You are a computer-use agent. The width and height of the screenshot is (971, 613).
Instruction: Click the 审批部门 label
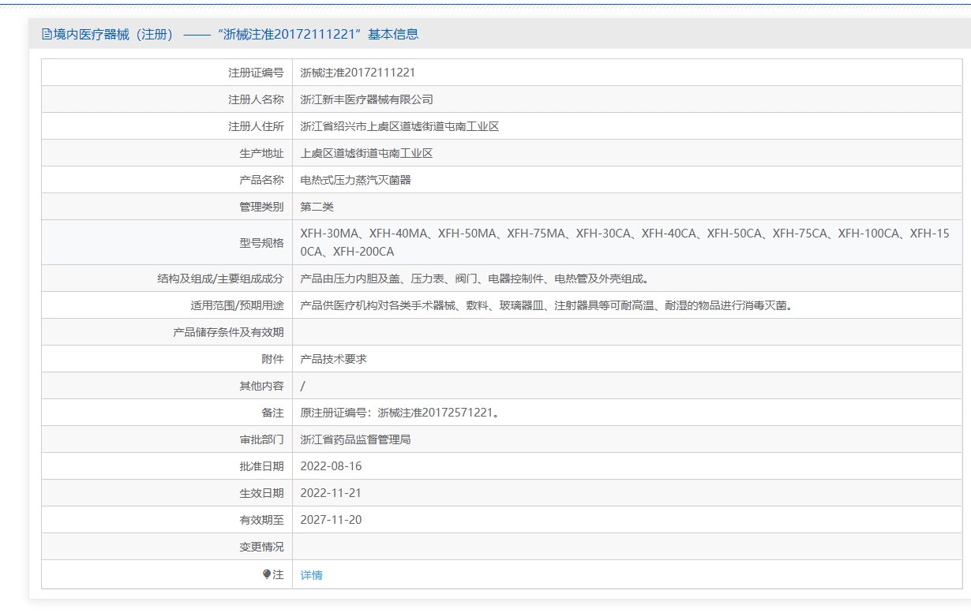coord(261,439)
